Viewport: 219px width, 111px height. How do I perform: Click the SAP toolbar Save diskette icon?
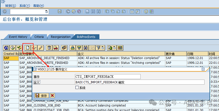click(x=60, y=11)
